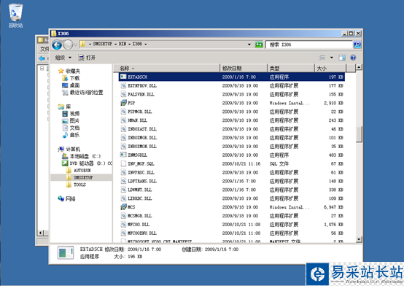Open the view options dropdown arrow
The image size is (404, 286).
tap(332, 58)
